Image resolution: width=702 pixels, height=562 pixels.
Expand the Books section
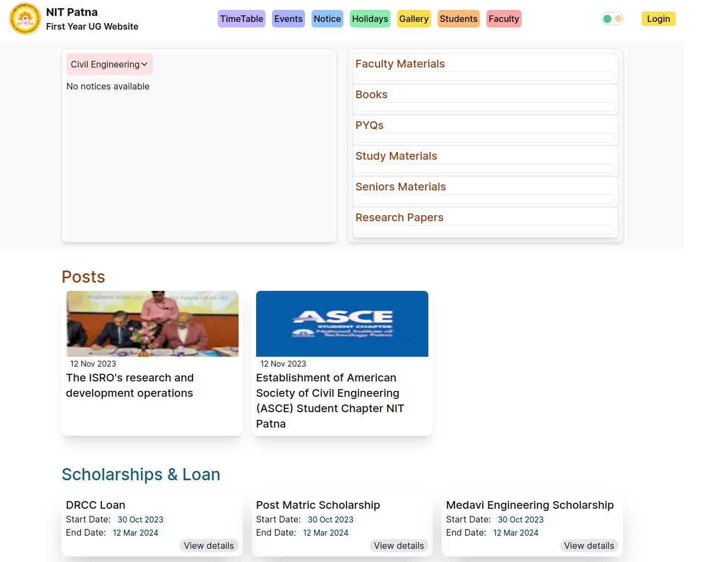(x=485, y=99)
